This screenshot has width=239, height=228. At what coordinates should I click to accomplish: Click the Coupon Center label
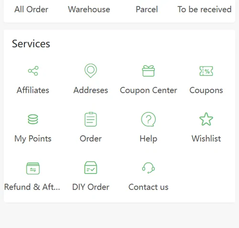click(x=148, y=90)
